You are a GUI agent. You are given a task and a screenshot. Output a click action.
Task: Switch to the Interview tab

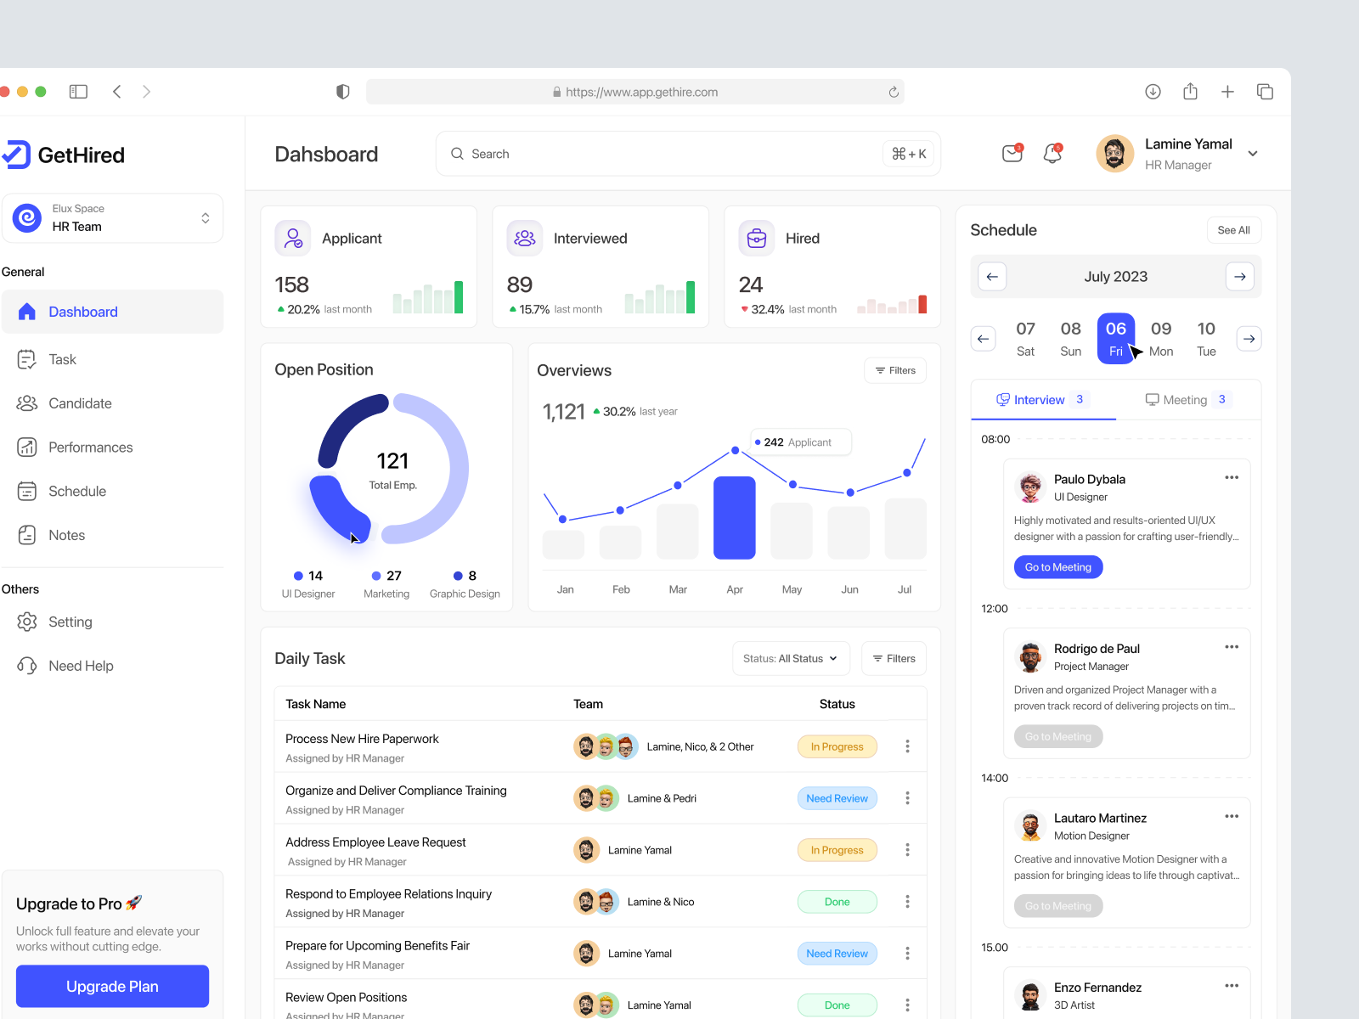coord(1040,399)
